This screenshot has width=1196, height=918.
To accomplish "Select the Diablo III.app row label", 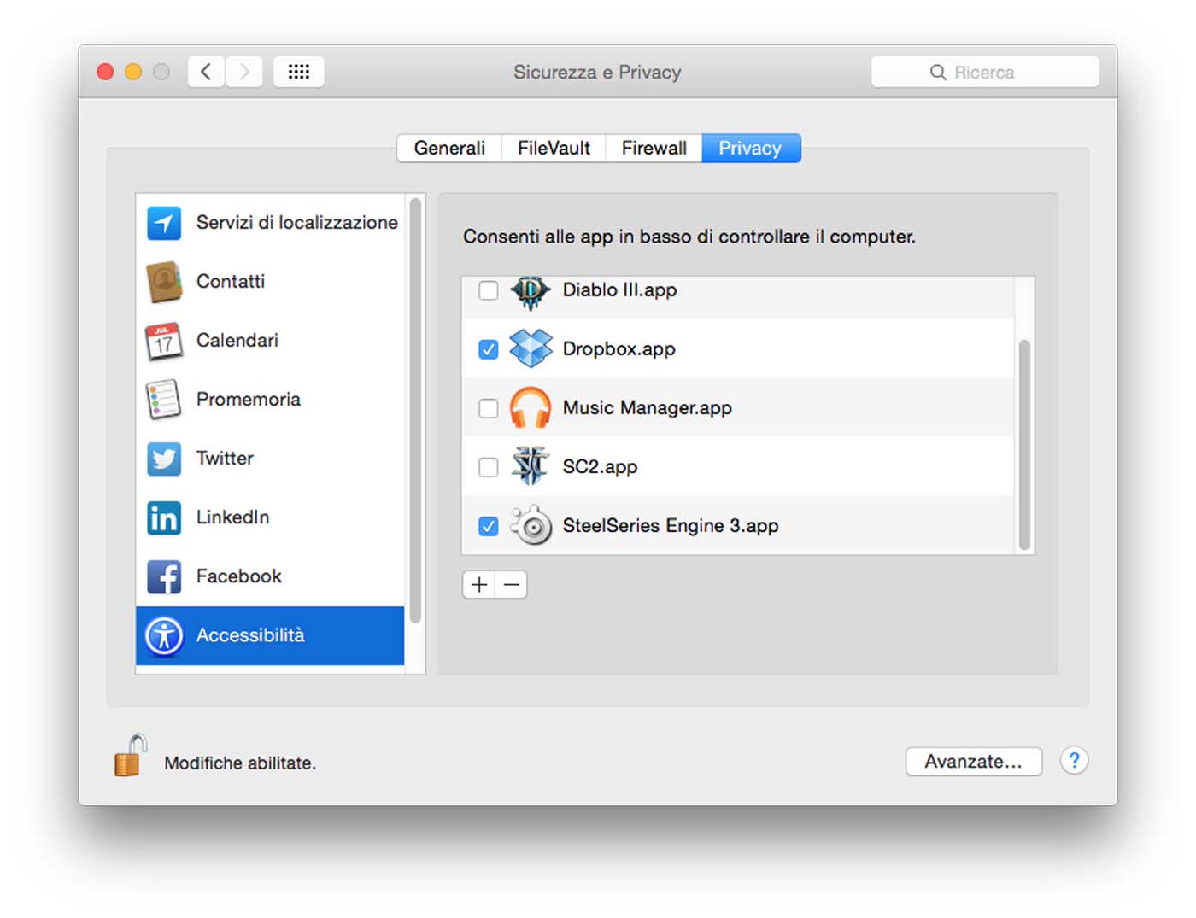I will 619,290.
